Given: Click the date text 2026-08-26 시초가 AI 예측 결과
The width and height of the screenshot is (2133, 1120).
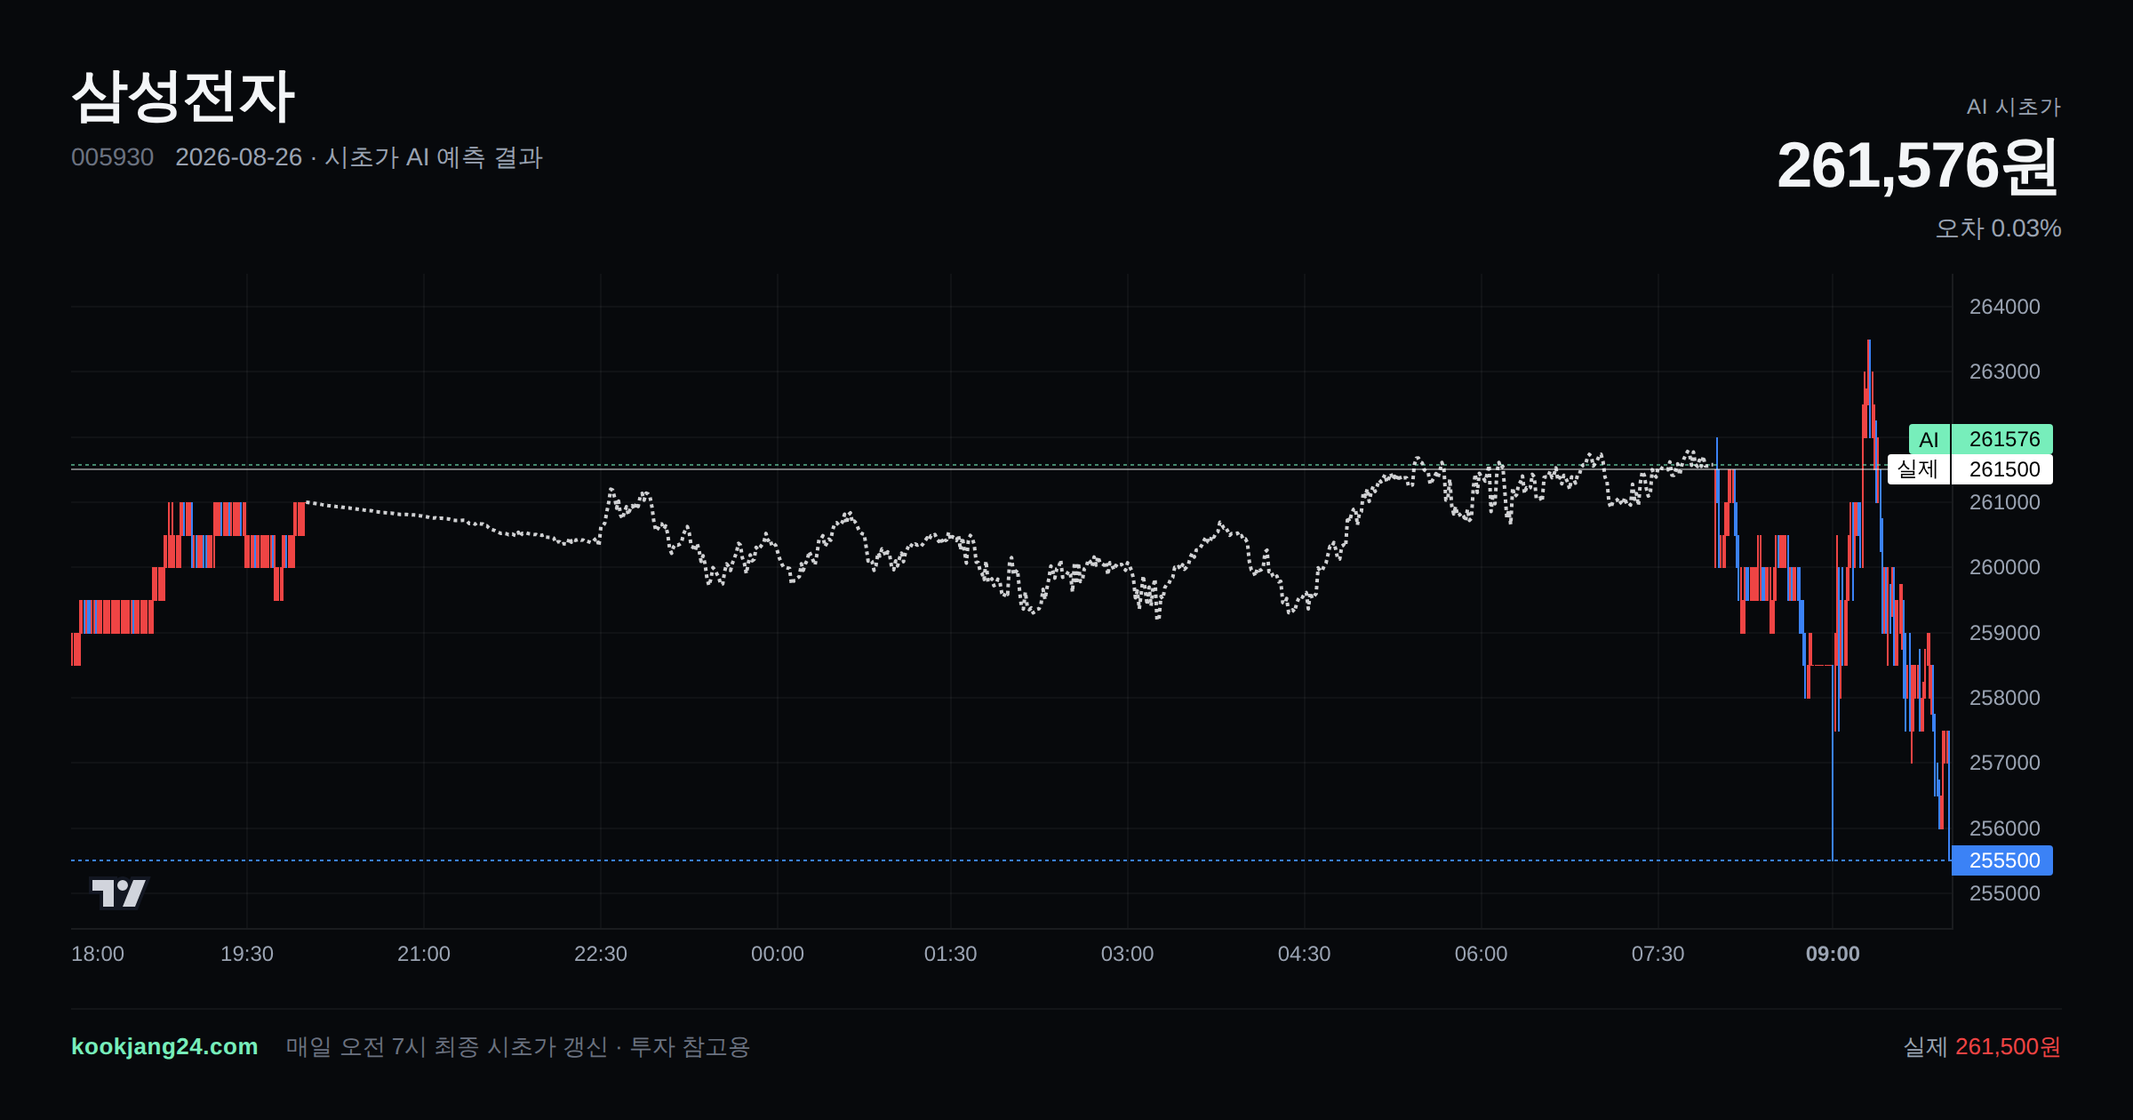Looking at the screenshot, I should point(359,157).
